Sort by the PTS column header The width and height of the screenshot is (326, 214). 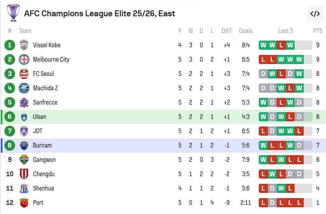(318, 31)
